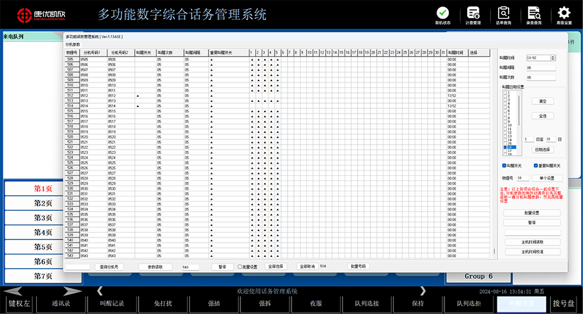Click 队列选拒 in bottom bar
This screenshot has width=583, height=314.
click(x=468, y=304)
